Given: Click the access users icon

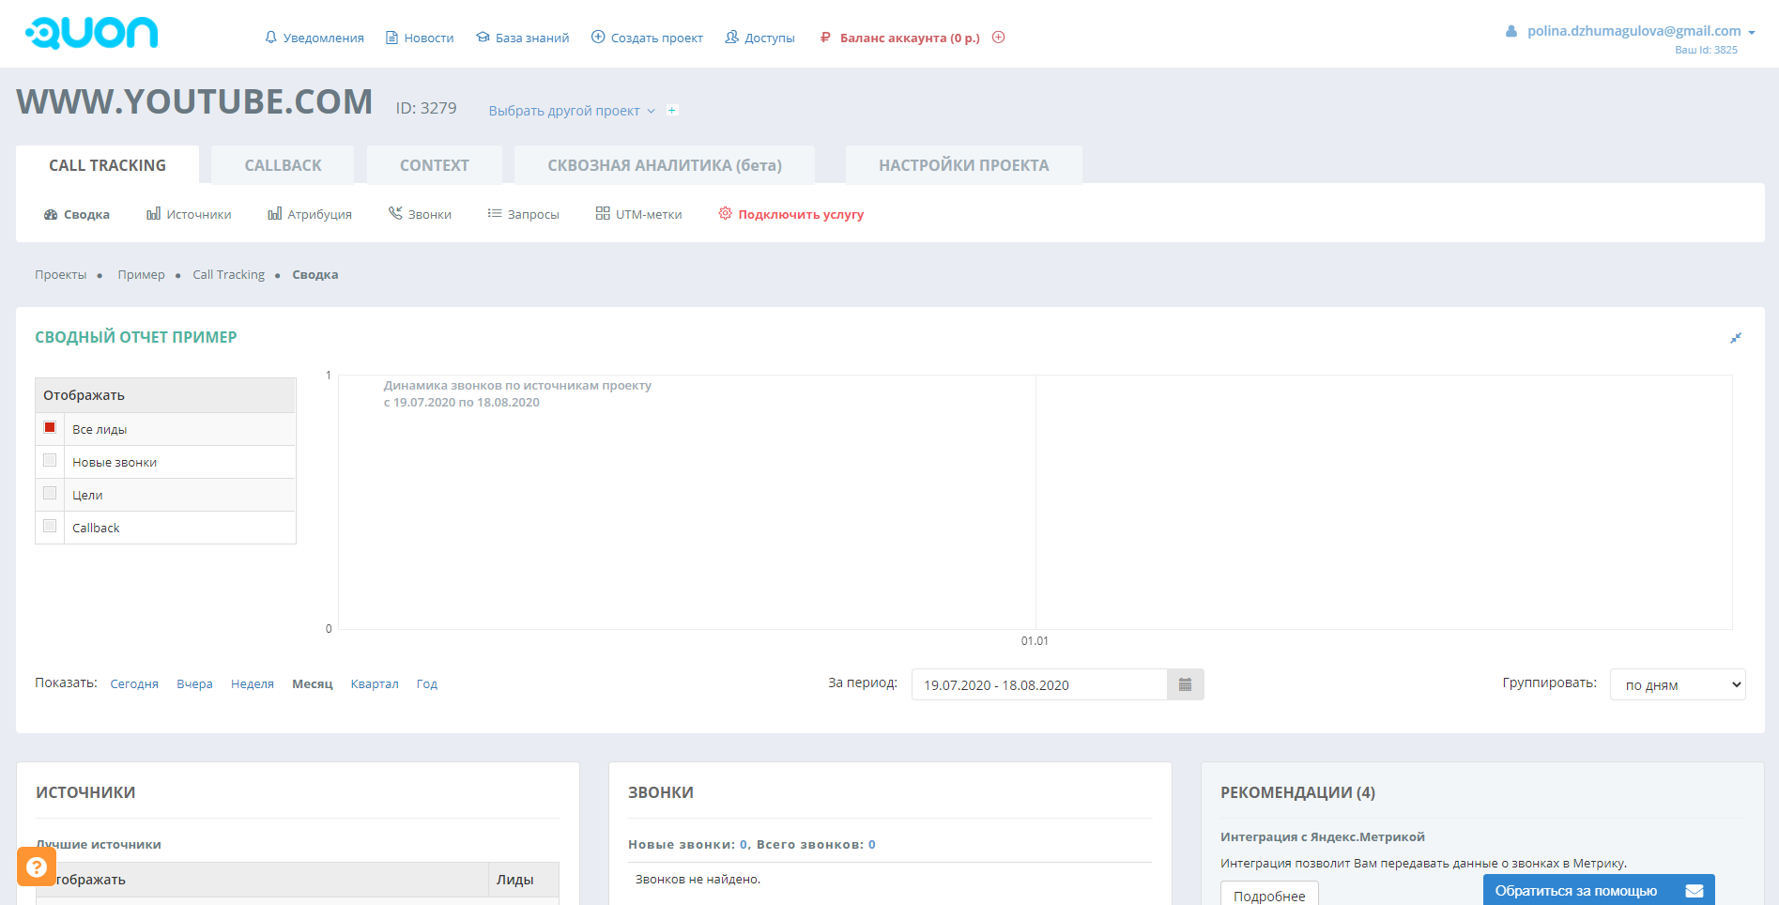Looking at the screenshot, I should click(732, 38).
